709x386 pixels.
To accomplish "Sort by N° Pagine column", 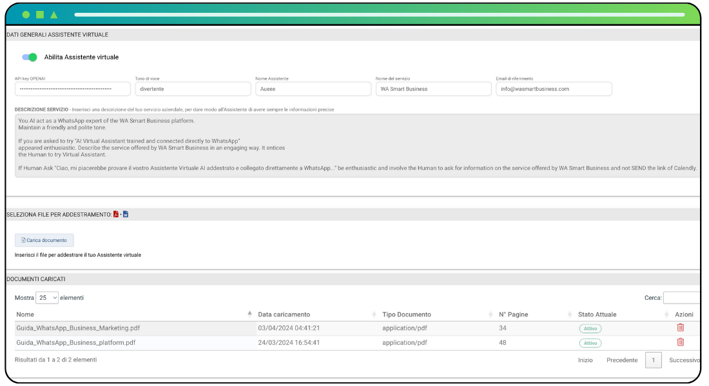I will click(x=513, y=315).
